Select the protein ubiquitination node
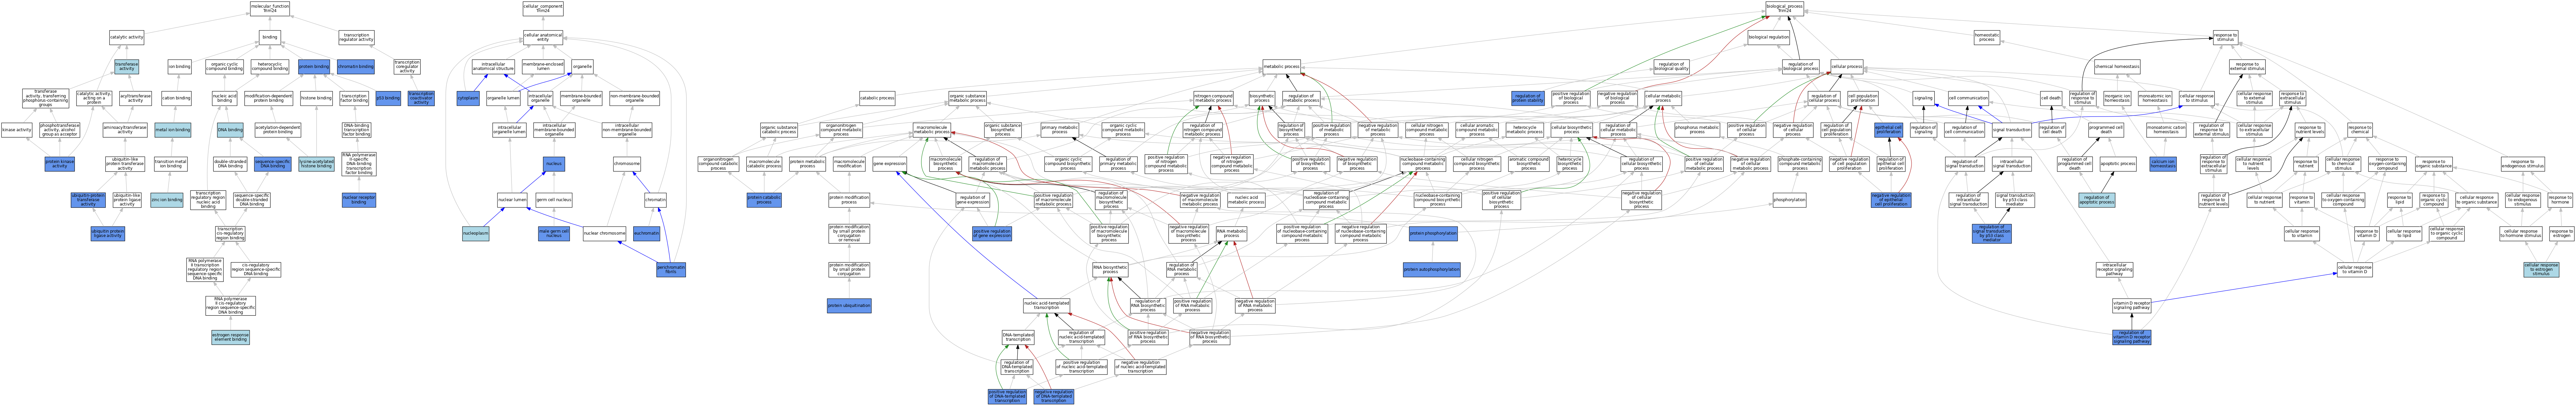 (849, 305)
